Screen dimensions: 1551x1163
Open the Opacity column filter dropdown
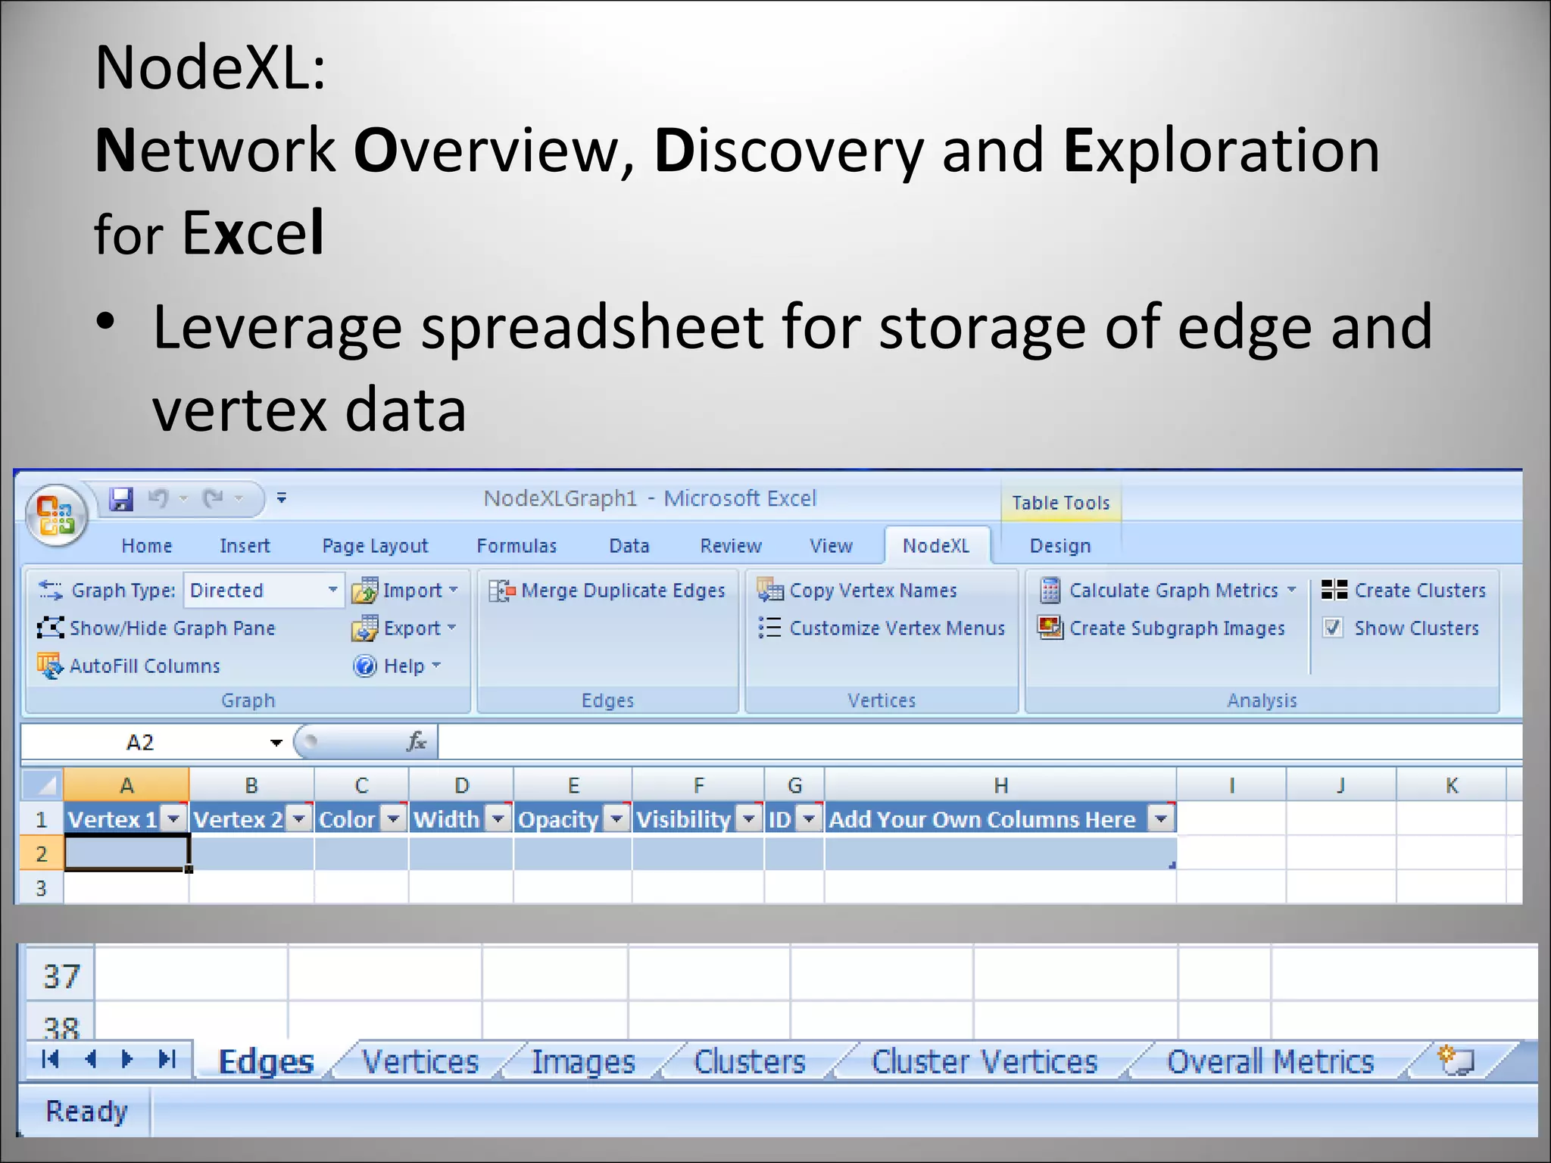coord(617,818)
